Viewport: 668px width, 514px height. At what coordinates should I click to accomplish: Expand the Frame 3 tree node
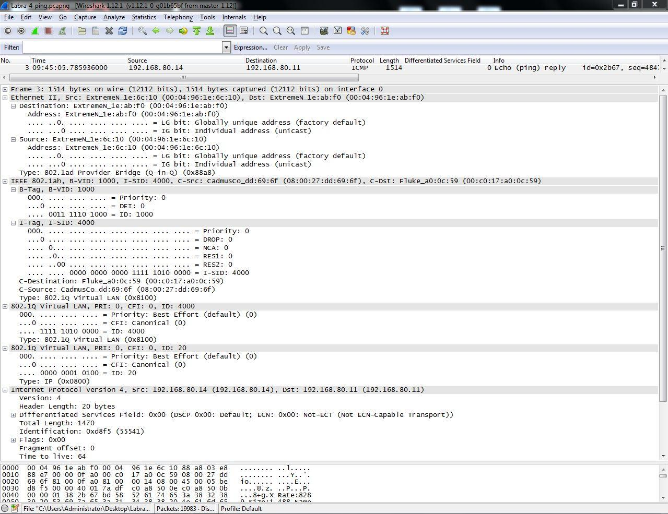coord(5,89)
